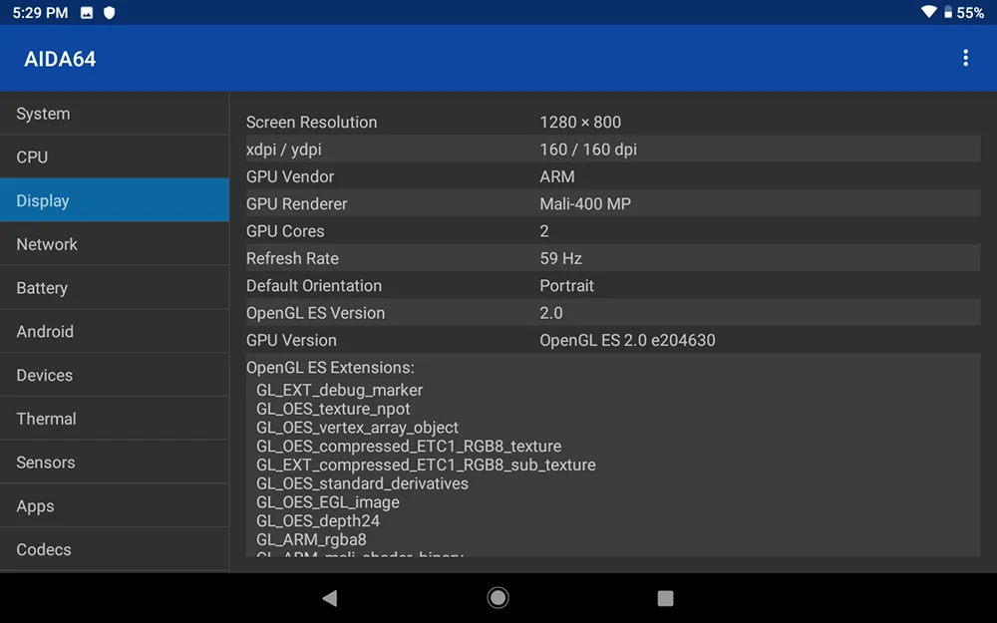Tap the shield notification icon
The height and width of the screenshot is (623, 997).
point(110,13)
